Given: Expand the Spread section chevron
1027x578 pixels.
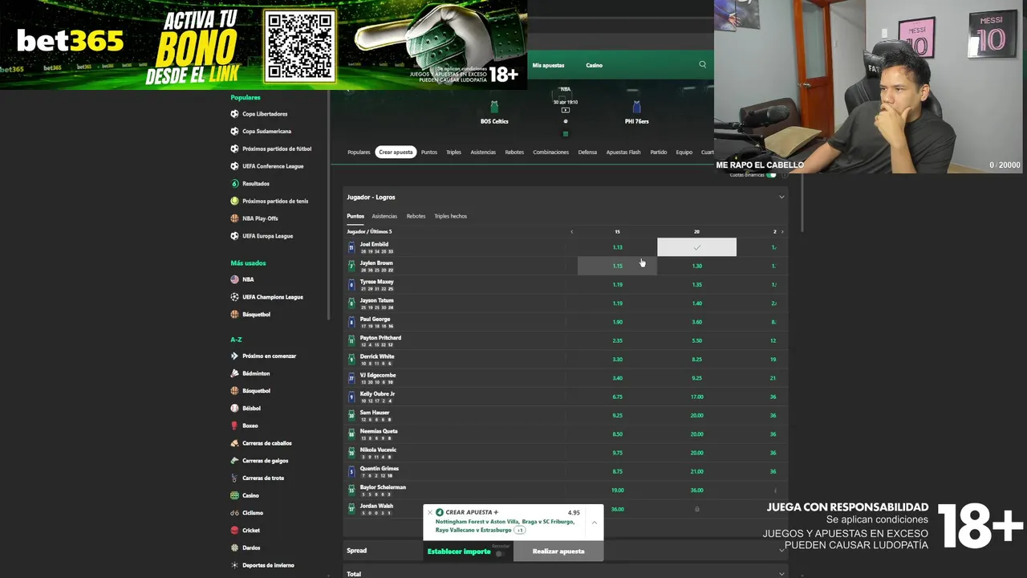Looking at the screenshot, I should [x=781, y=551].
